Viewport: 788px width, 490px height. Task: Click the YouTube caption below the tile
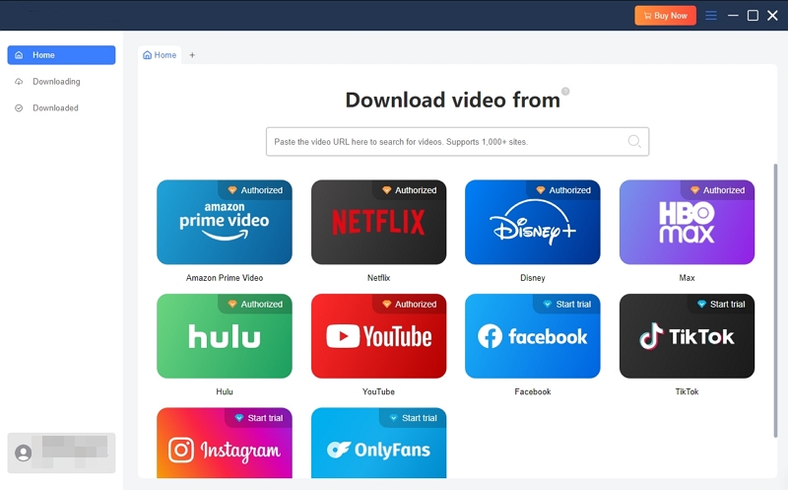point(378,391)
